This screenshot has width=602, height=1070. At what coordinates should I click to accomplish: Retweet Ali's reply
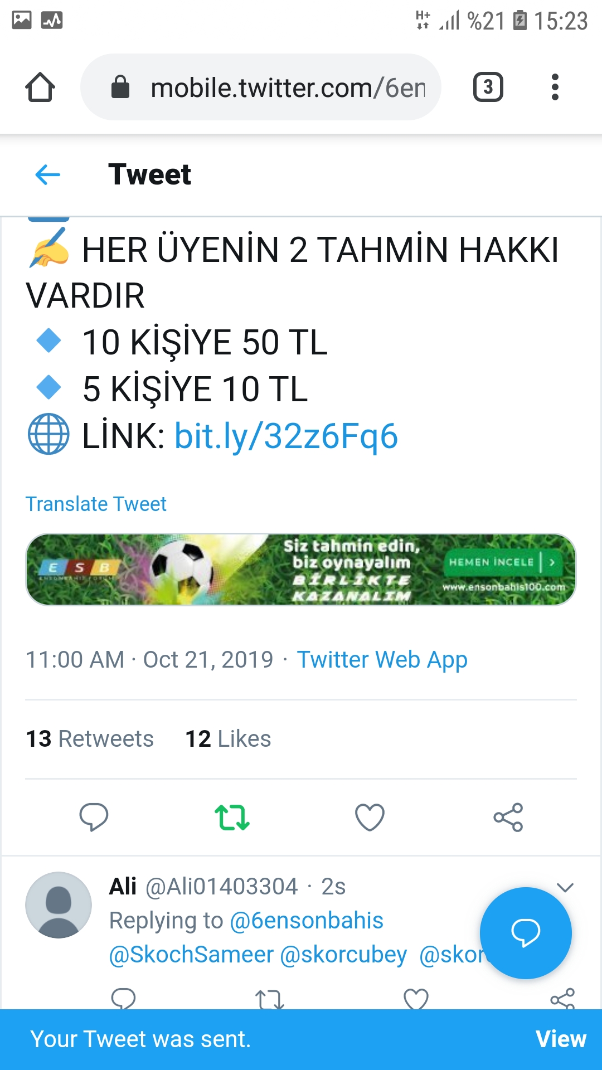point(270,999)
